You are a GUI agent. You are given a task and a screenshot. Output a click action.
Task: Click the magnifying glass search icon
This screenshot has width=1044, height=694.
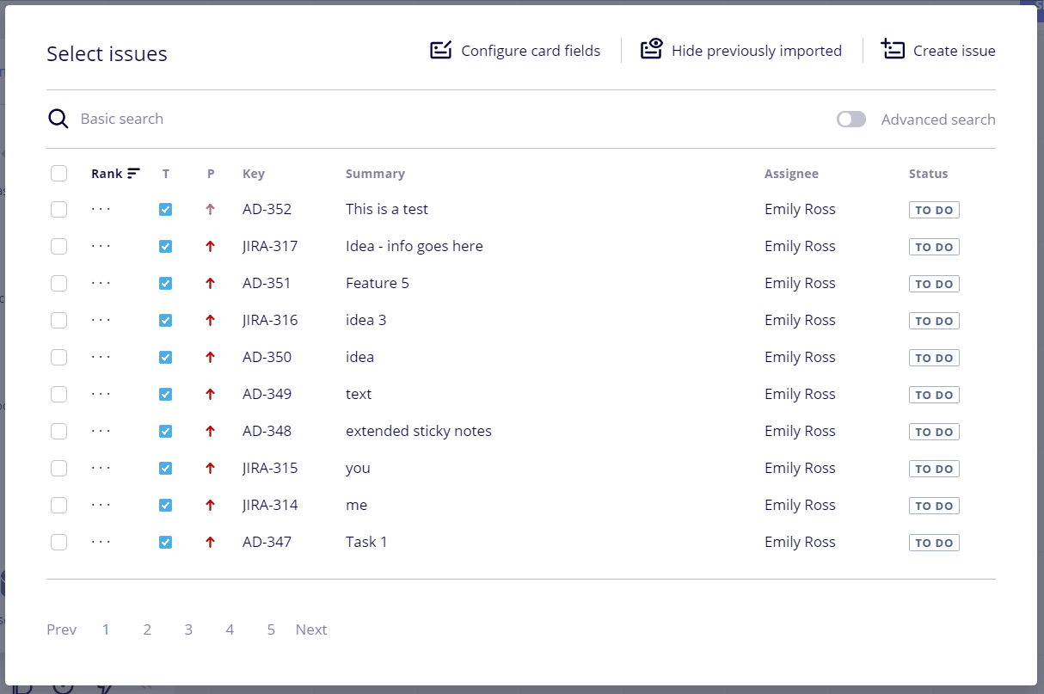pyautogui.click(x=58, y=119)
